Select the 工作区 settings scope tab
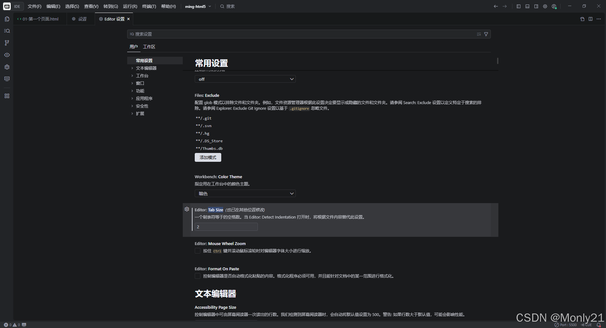The width and height of the screenshot is (606, 328). [x=149, y=47]
